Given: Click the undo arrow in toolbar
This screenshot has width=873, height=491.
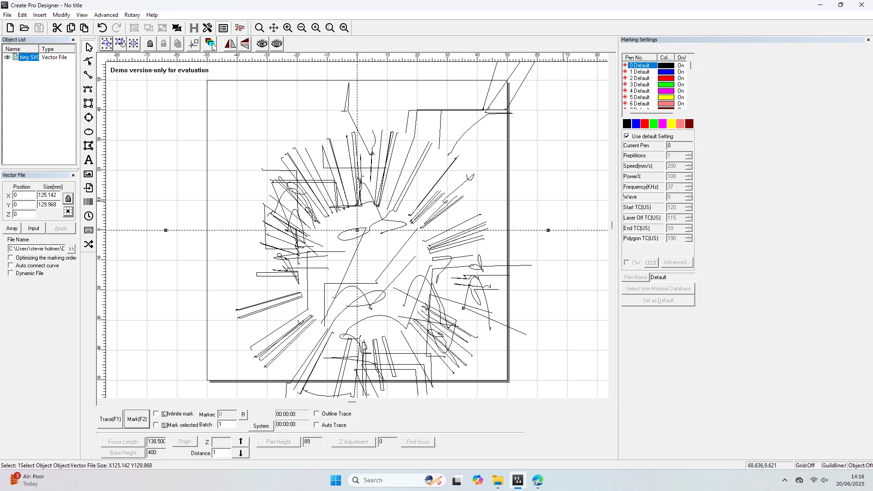Looking at the screenshot, I should tap(102, 28).
